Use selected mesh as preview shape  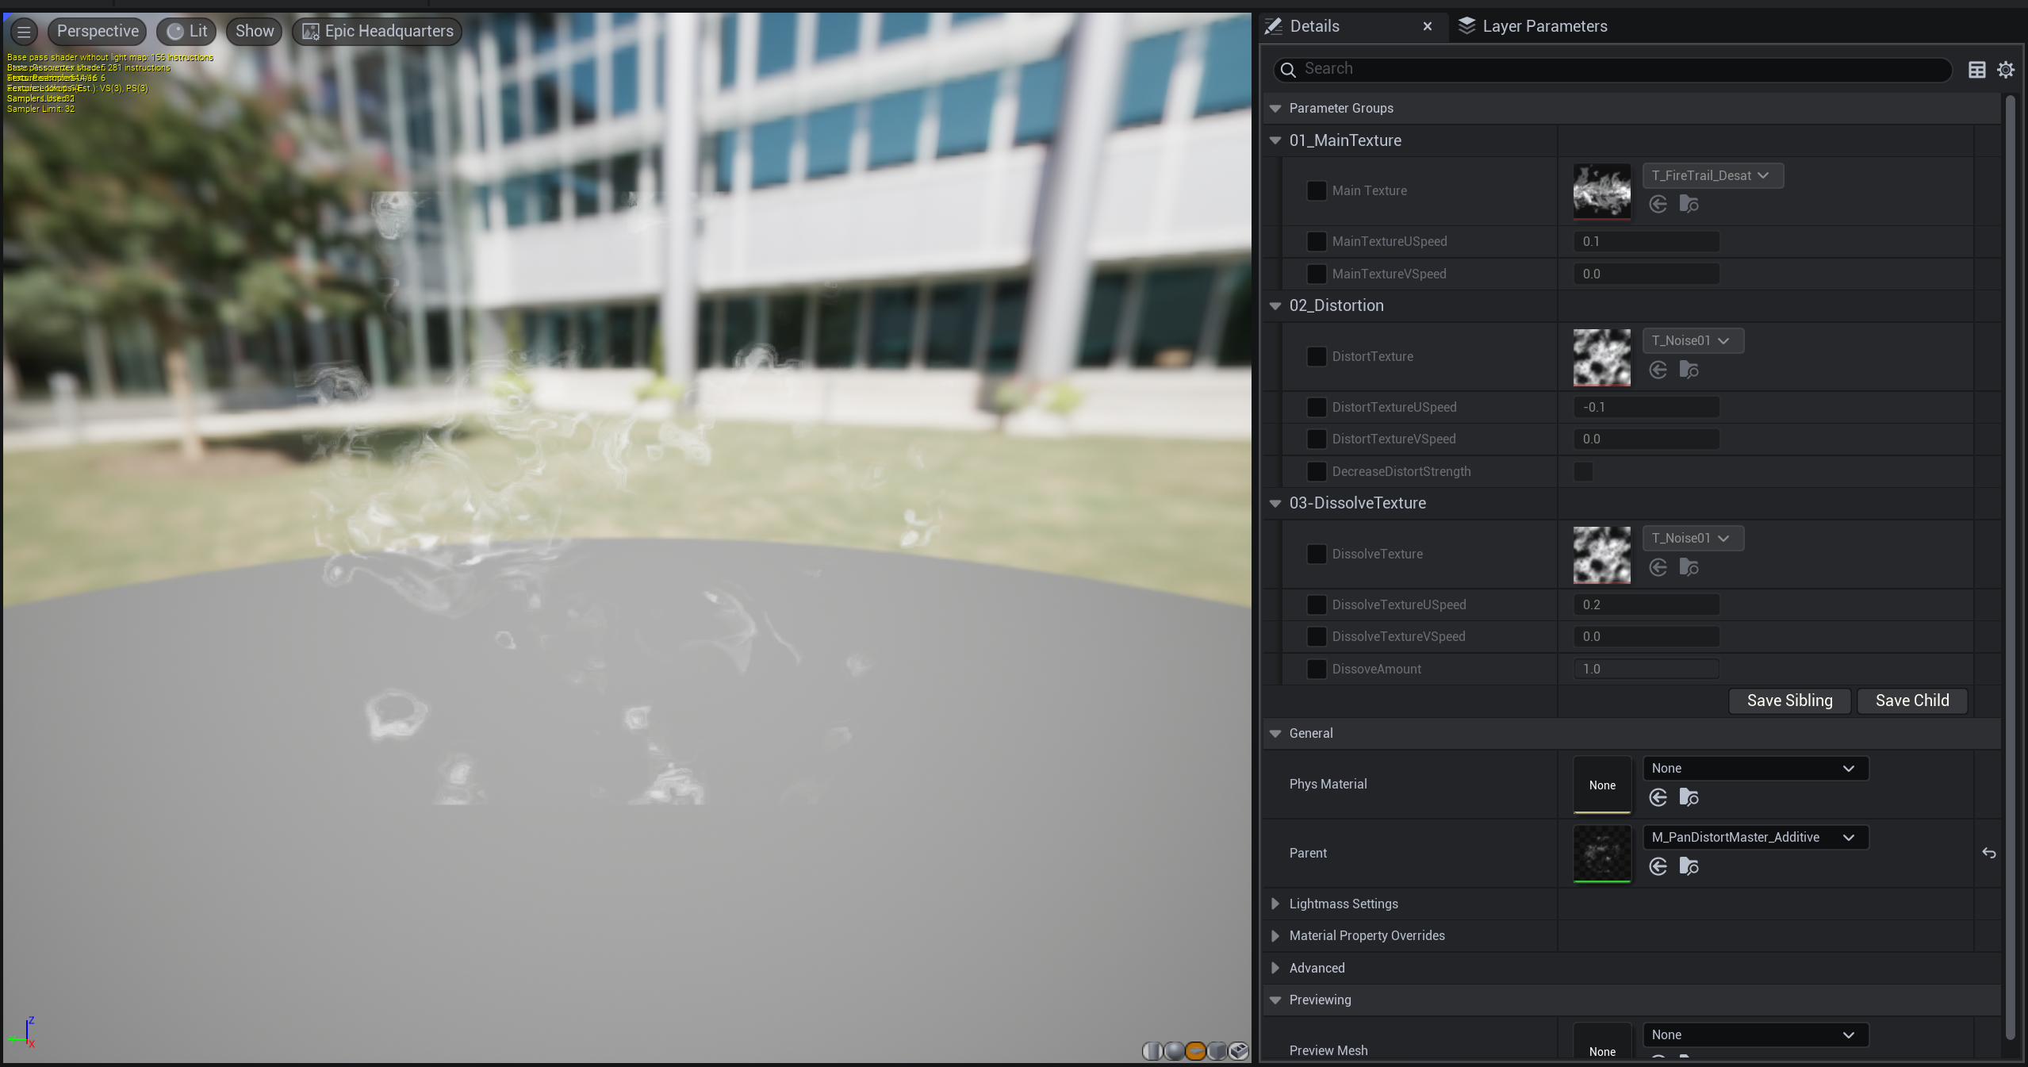(x=1238, y=1051)
